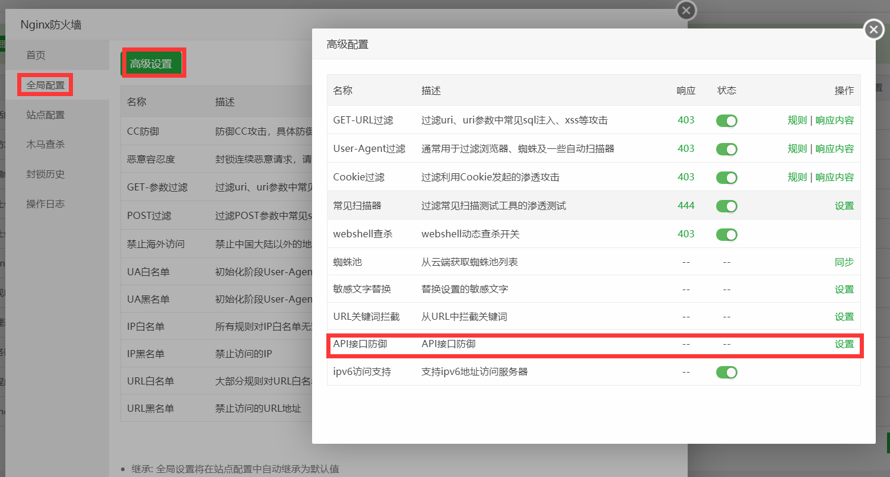
Task: Click the IP白名单 row name
Action: (x=146, y=326)
